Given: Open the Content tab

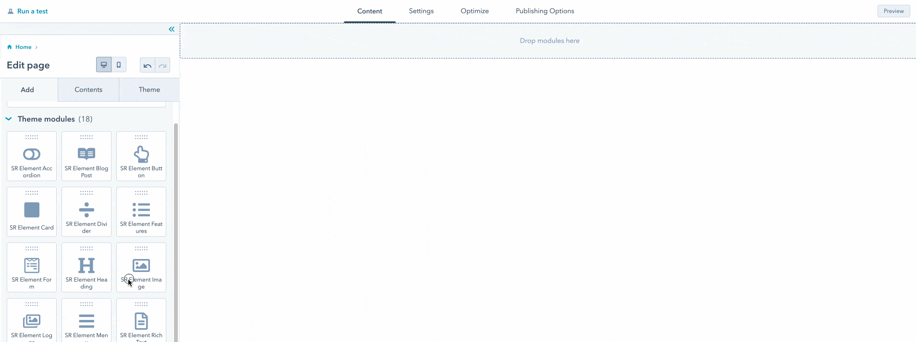Looking at the screenshot, I should point(370,11).
